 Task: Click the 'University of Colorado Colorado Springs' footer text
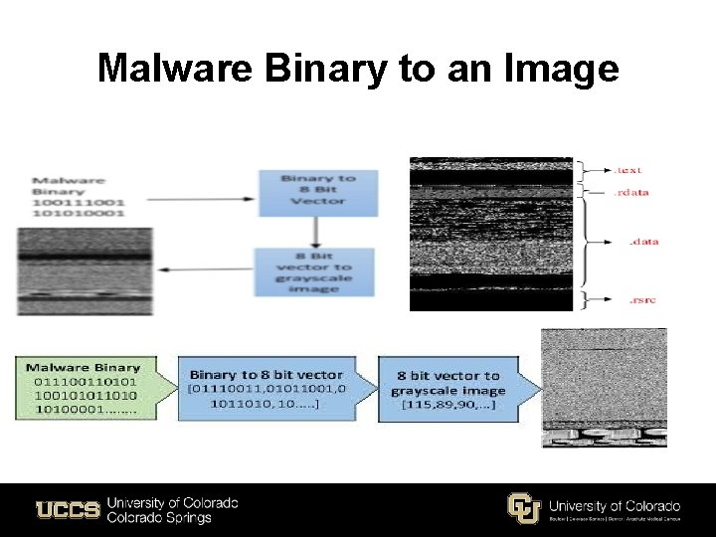point(173,510)
